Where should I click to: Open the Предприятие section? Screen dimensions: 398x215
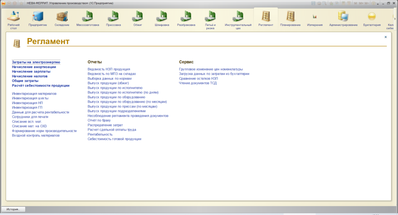tap(38, 19)
